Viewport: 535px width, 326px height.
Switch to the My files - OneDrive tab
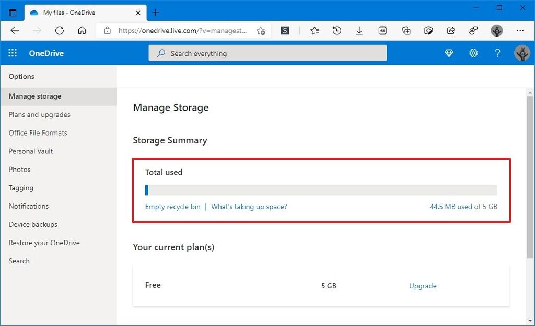[x=73, y=12]
